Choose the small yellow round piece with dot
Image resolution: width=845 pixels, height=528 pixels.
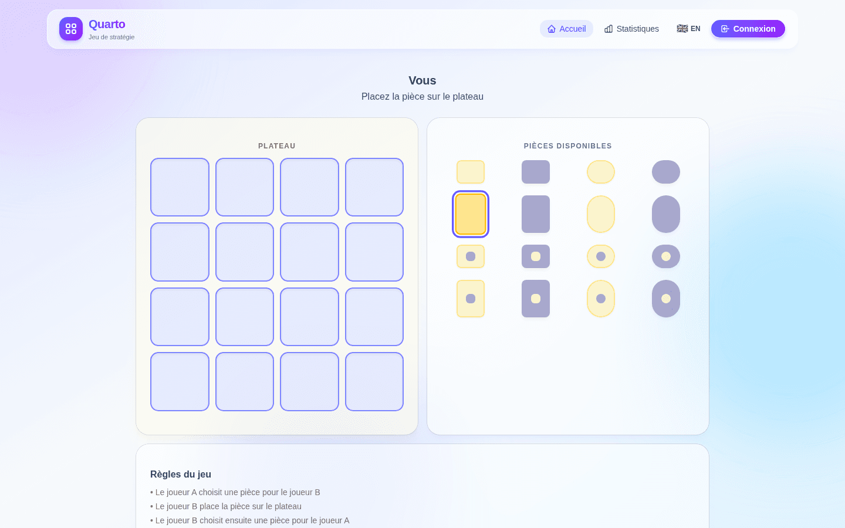pos(601,256)
